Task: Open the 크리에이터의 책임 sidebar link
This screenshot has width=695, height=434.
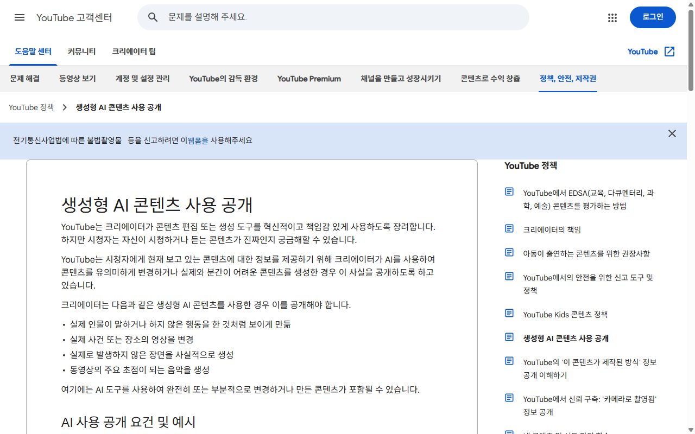Action: (552, 229)
